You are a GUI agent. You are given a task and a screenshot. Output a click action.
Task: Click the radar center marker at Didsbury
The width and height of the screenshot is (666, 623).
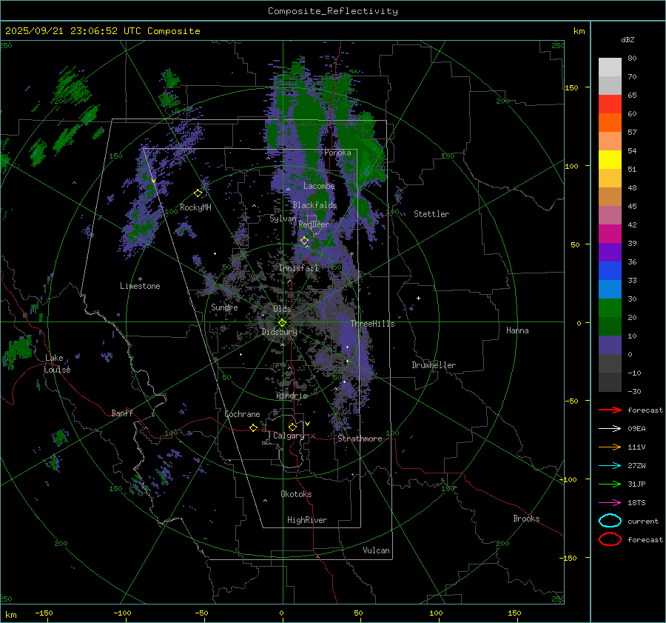click(x=282, y=322)
